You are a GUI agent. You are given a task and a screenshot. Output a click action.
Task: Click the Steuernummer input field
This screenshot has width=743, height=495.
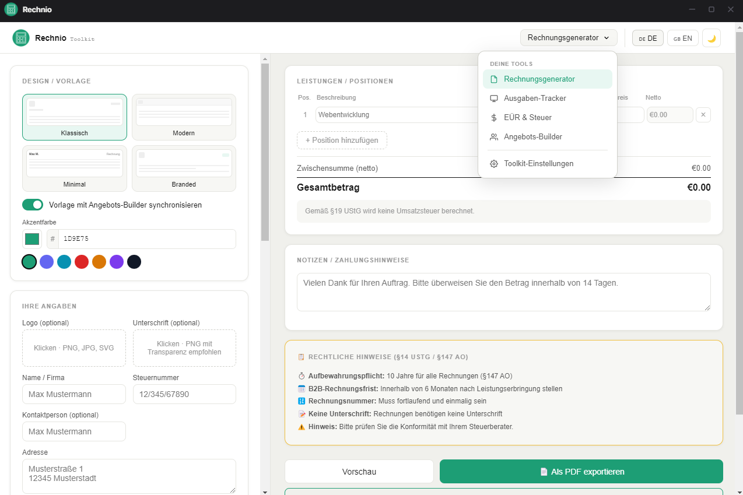pyautogui.click(x=184, y=394)
